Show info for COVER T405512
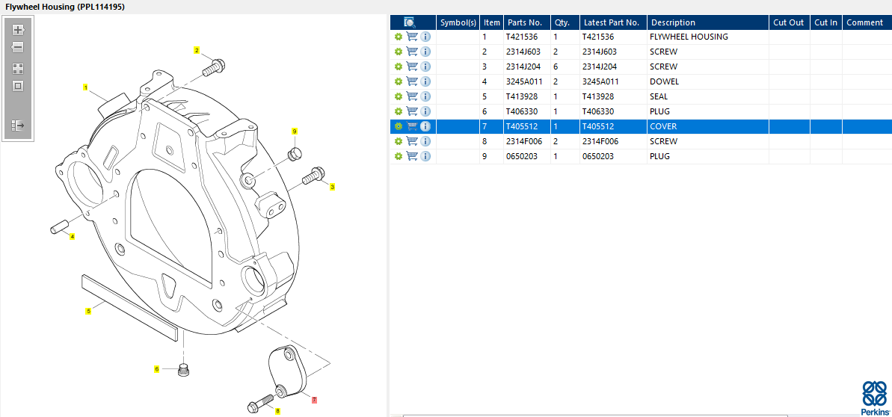The image size is (892, 417). [425, 126]
